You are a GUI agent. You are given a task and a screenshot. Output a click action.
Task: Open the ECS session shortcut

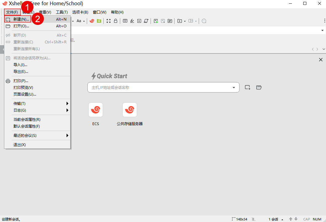tap(96, 110)
